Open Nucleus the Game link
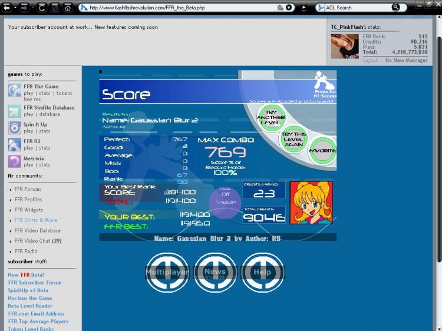The height and width of the screenshot is (331, 442). coord(30,298)
